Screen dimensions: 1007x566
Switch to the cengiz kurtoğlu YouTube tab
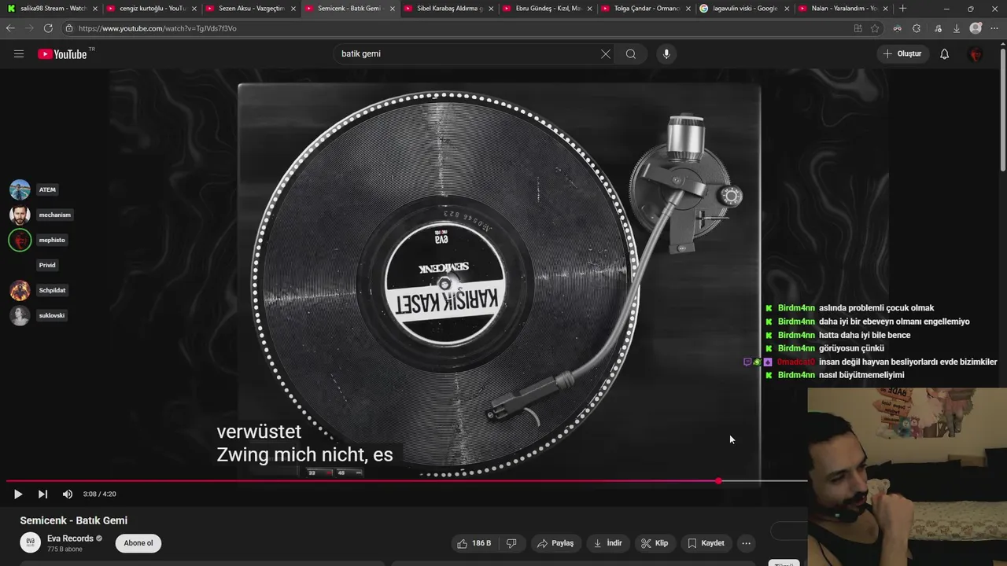click(x=151, y=9)
